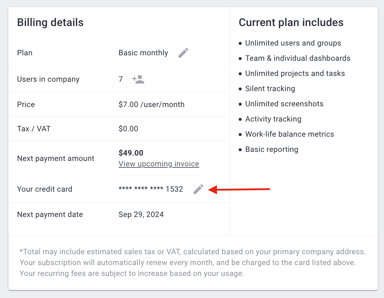Click the Users in company row

tap(48, 79)
